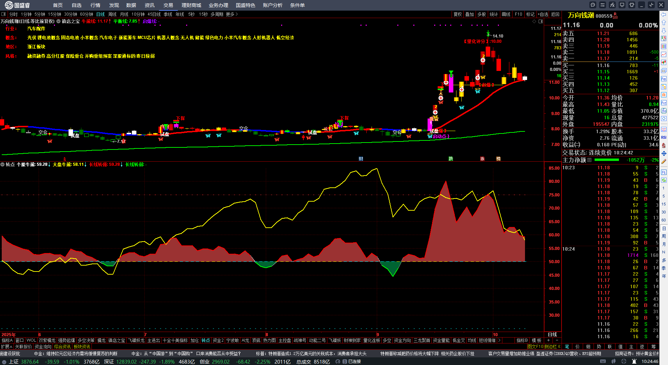Screen dimensions: 668x365
Task: Click the trend line chart sidebar icon
Action: [x=664, y=55]
